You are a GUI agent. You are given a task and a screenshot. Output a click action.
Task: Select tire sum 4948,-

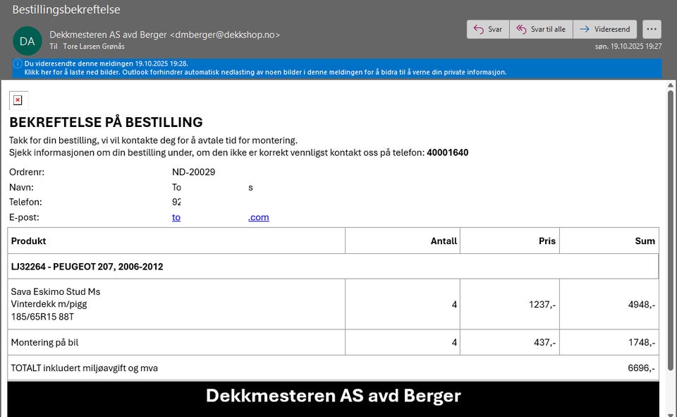[642, 305]
